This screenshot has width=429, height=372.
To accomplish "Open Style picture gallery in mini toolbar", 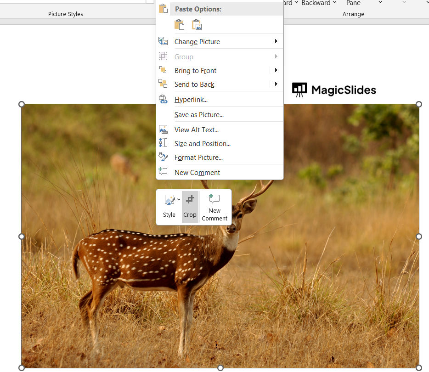I will (169, 207).
